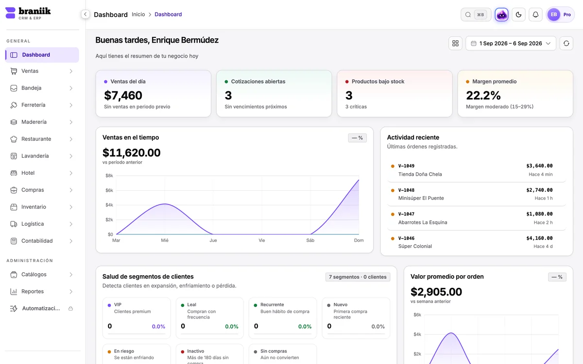Image resolution: width=583 pixels, height=364 pixels.
Task: Select the Nuevo segment card
Action: [356, 318]
